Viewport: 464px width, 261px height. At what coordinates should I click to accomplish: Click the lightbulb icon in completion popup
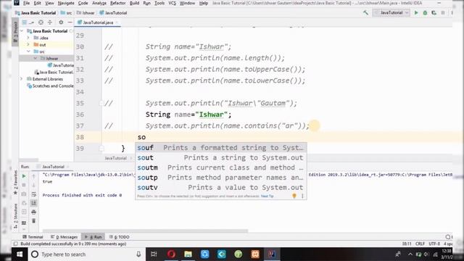[x=294, y=196]
